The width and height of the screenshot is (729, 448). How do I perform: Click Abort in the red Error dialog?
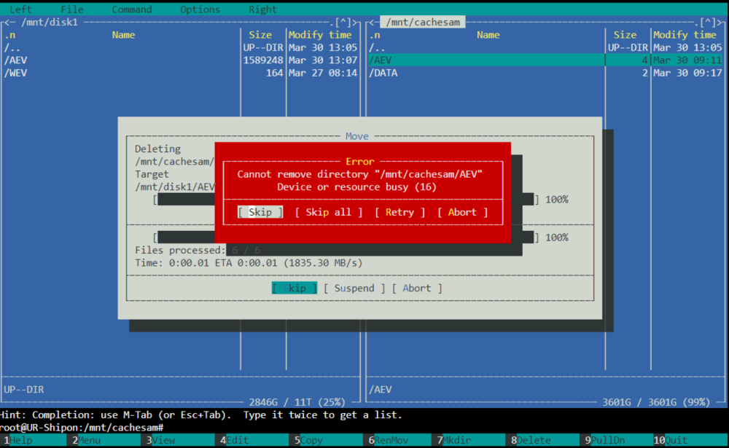[x=463, y=212]
